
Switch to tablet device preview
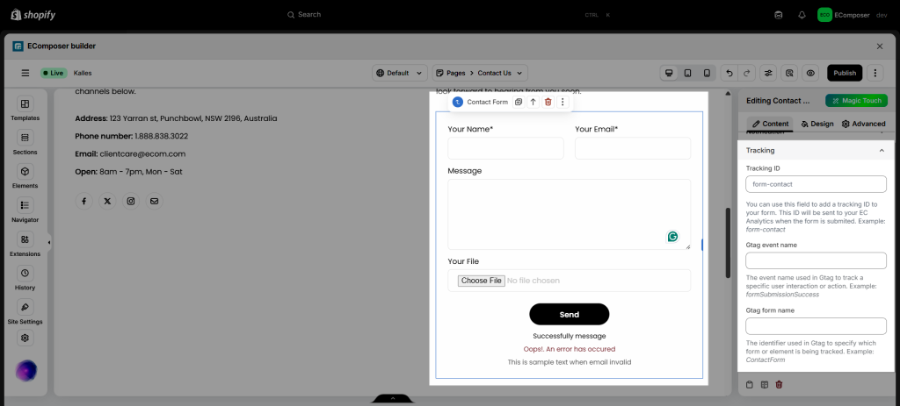pyautogui.click(x=687, y=74)
